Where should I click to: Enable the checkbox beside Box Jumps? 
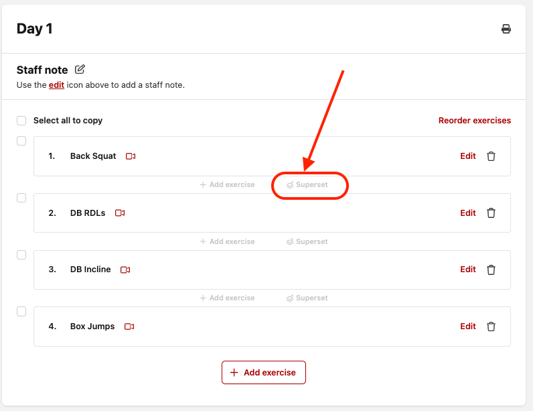pyautogui.click(x=21, y=311)
